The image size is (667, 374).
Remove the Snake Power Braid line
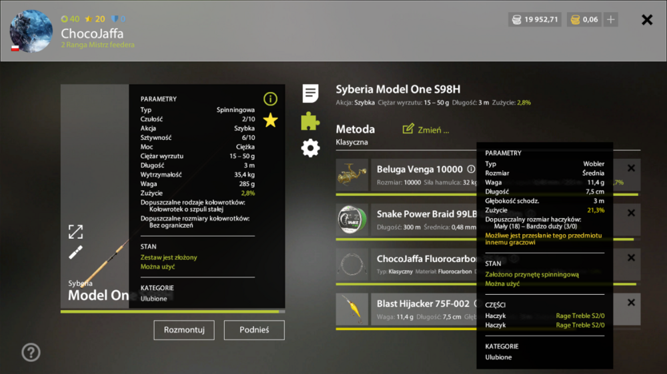point(631,213)
